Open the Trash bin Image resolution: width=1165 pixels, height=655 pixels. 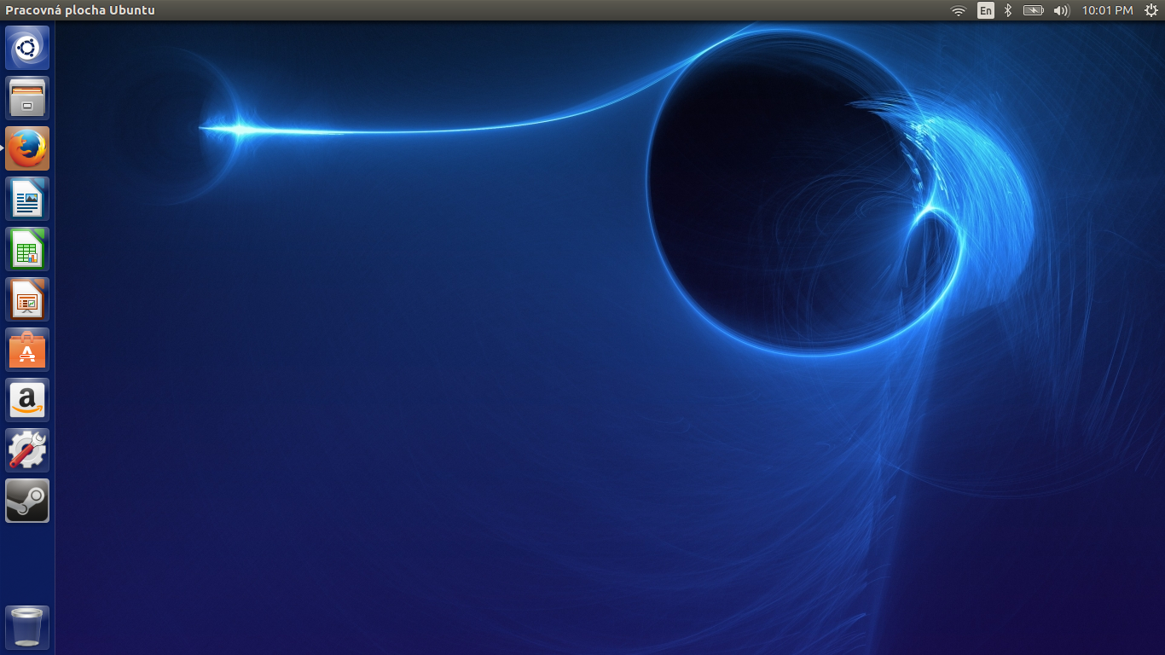[27, 628]
